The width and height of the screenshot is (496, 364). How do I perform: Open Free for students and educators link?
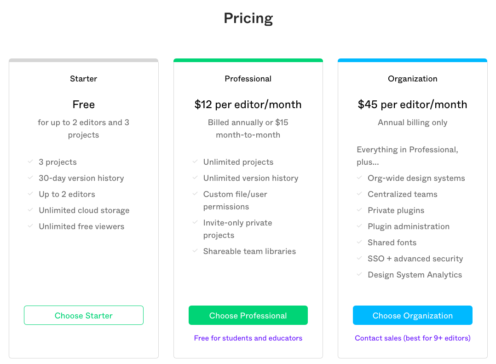click(248, 338)
